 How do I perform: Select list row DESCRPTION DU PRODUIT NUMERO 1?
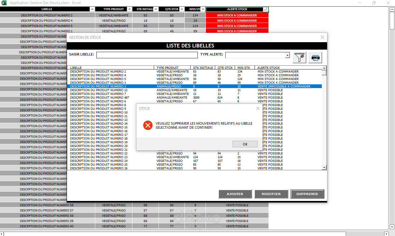coord(194,82)
